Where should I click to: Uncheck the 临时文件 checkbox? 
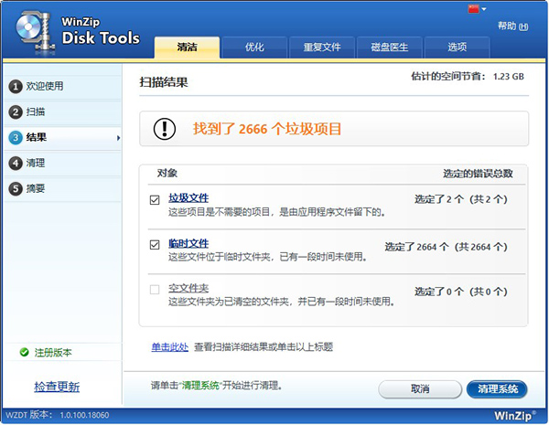pyautogui.click(x=155, y=244)
